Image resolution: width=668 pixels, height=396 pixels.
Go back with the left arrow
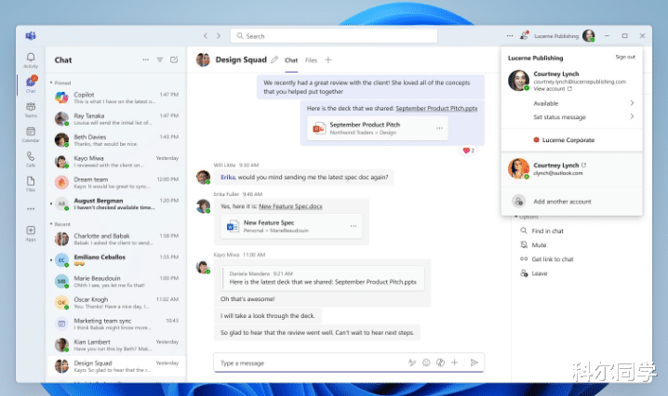206,35
